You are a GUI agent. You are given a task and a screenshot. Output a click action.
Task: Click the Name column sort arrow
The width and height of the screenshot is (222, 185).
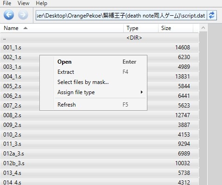tap(25, 28)
